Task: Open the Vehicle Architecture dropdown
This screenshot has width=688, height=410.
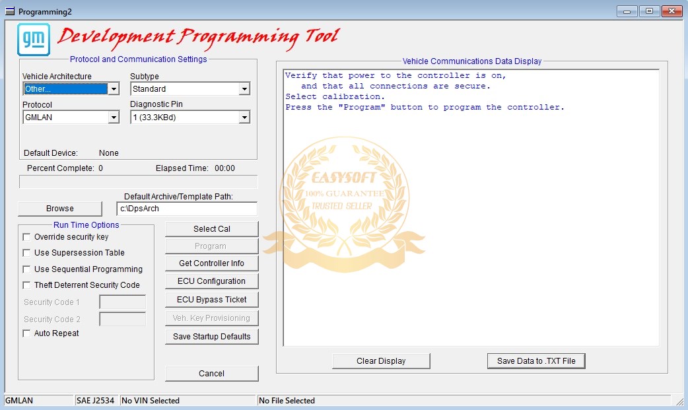Action: [114, 89]
